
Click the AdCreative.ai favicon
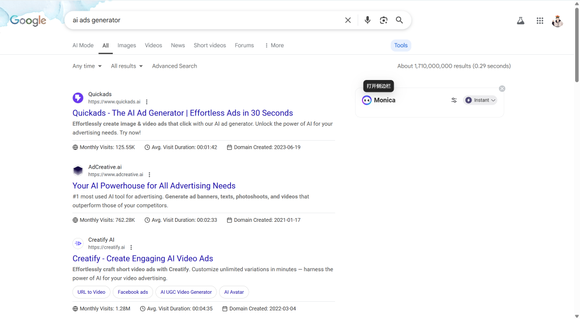tap(78, 171)
